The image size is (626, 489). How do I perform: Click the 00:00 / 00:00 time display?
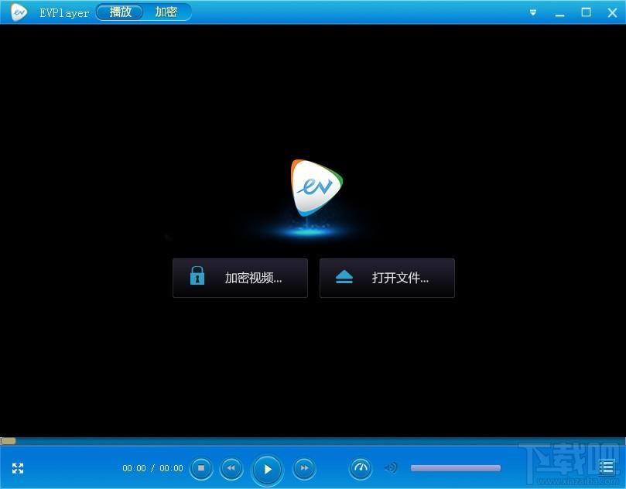(152, 468)
